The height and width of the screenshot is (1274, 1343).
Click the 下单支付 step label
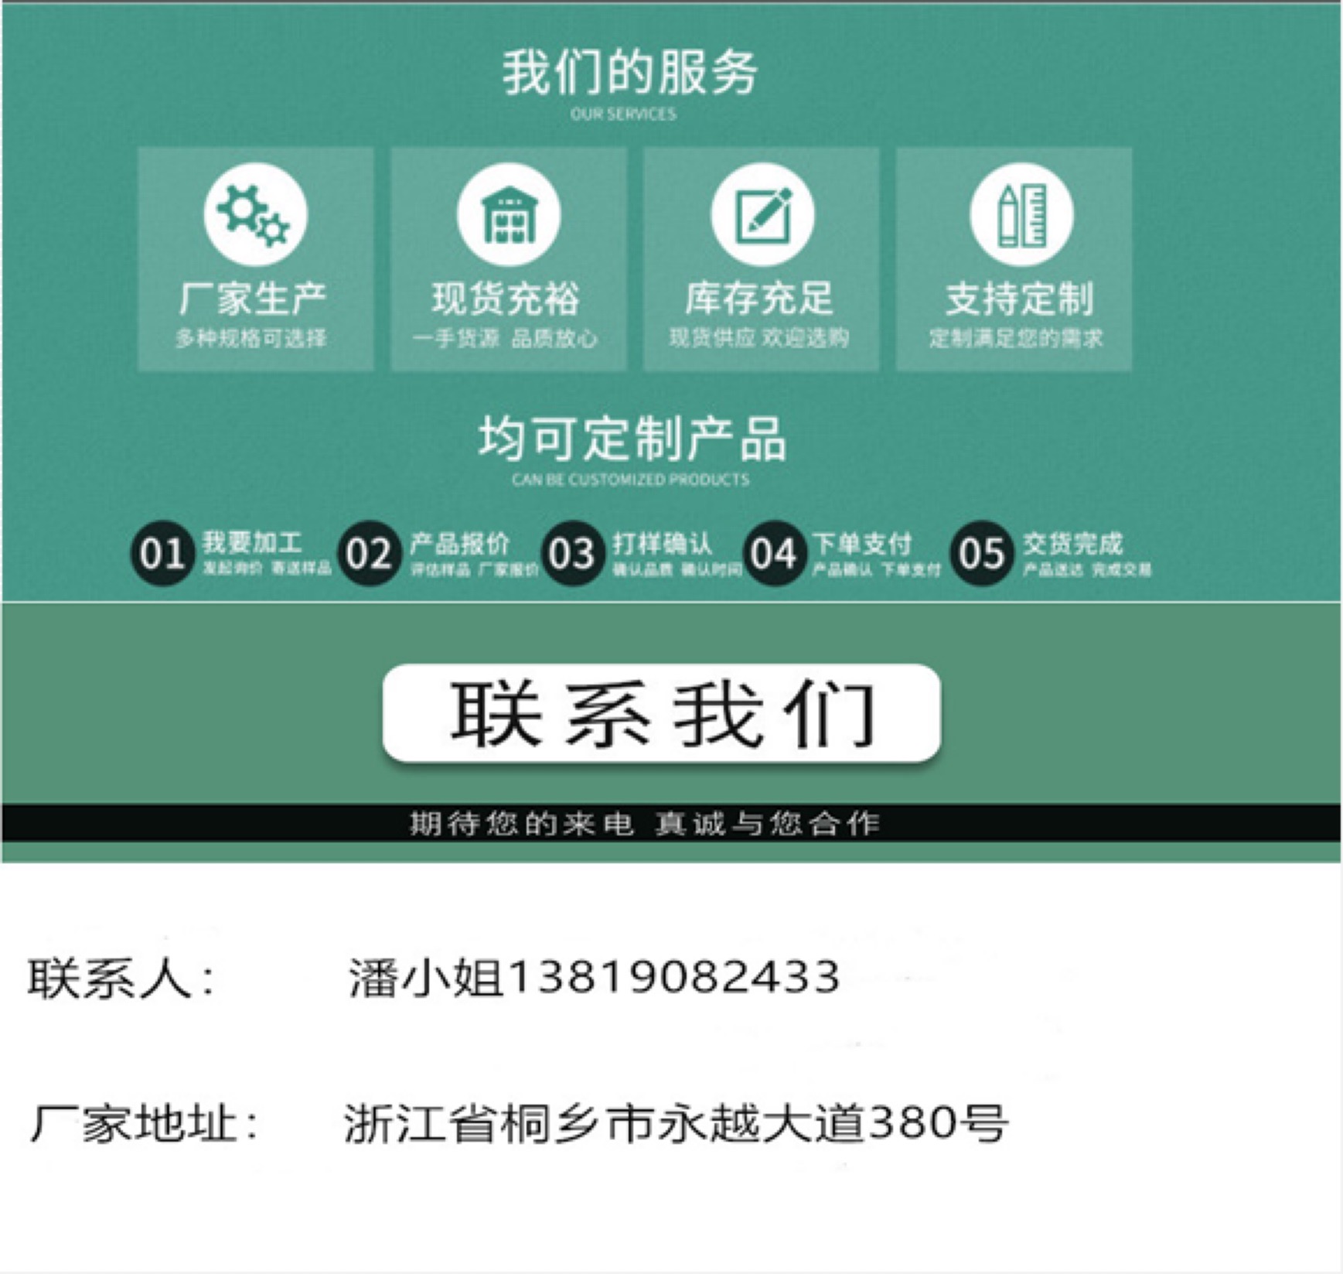click(x=862, y=544)
